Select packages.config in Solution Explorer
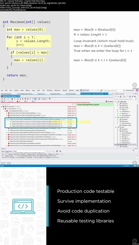Screen dimensions: 139x245 pyautogui.click(x=126, y=125)
